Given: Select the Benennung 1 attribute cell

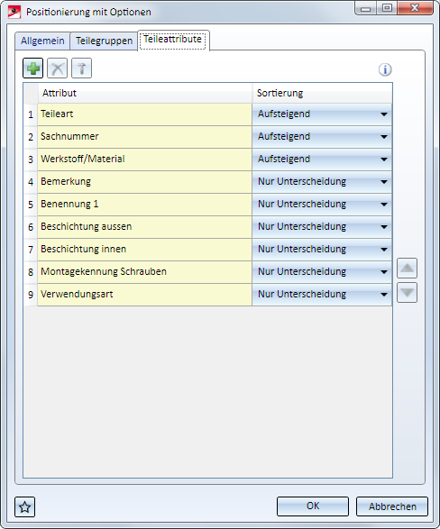Looking at the screenshot, I should click(x=145, y=205).
